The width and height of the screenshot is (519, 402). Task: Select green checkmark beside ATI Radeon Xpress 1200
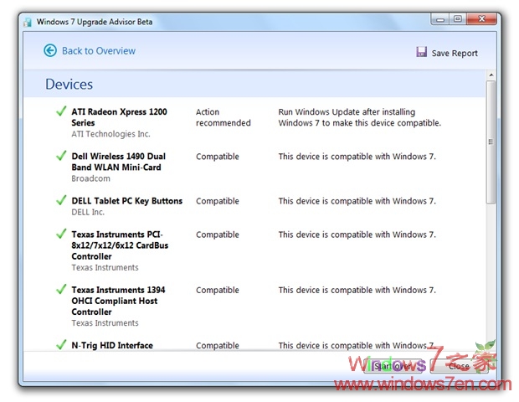[x=60, y=111]
